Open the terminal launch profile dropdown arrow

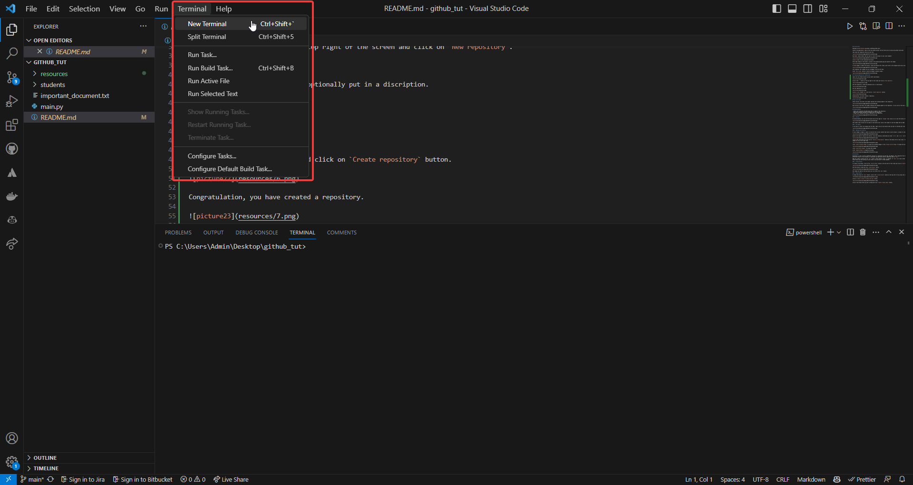click(x=839, y=232)
